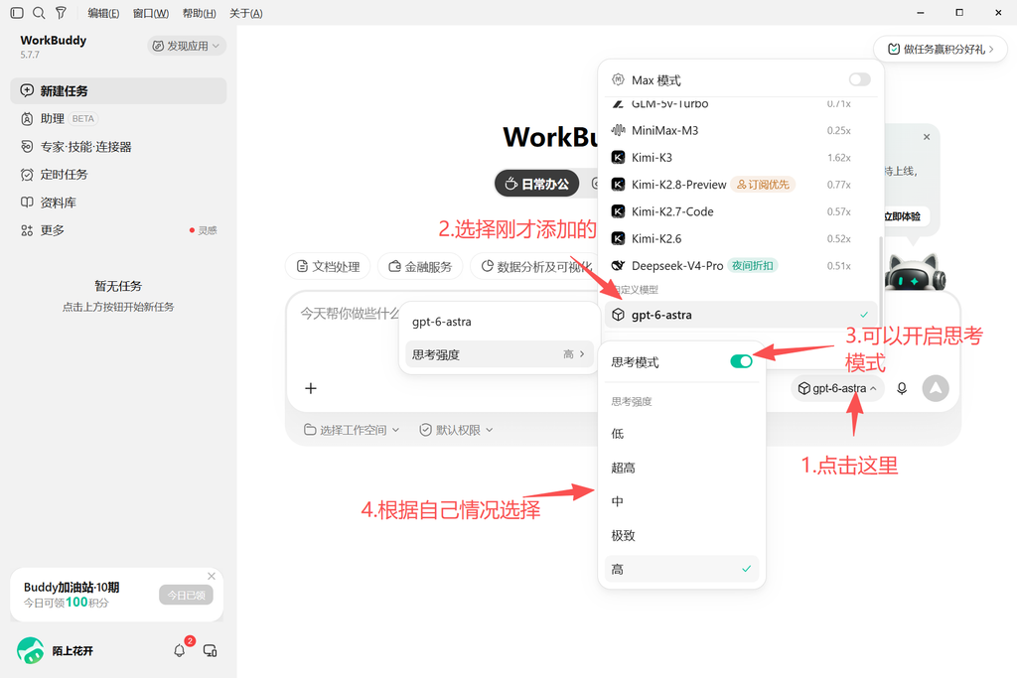This screenshot has height=678, width=1017.
Task: Start a 新建任务 in sidebar
Action: point(119,90)
